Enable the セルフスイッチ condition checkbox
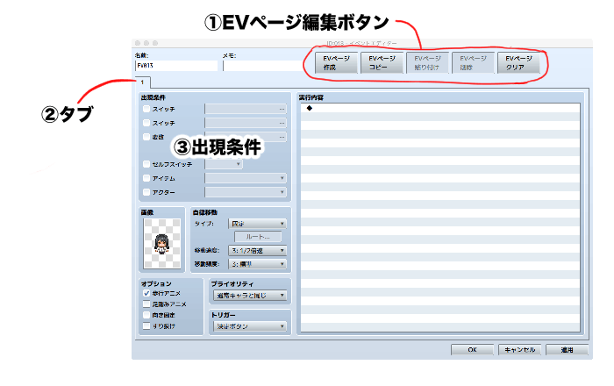Screen dimensions: 614x386 pos(146,164)
